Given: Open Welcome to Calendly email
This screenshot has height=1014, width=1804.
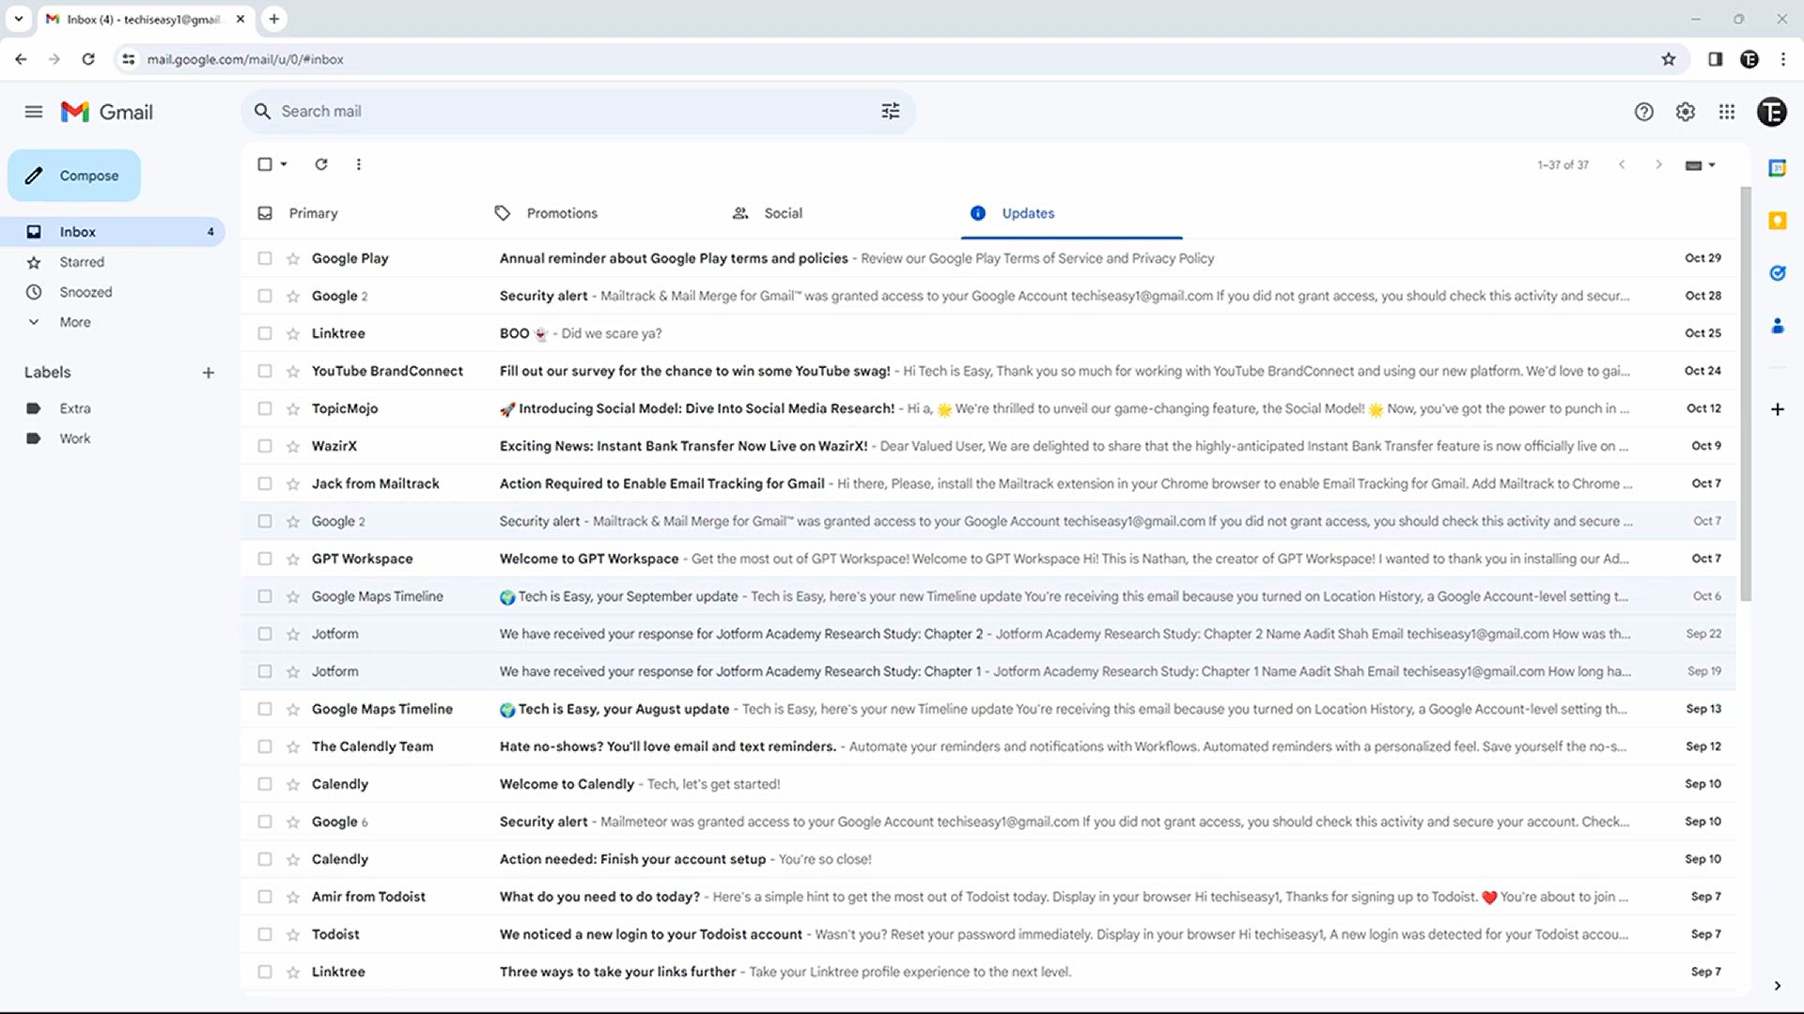Looking at the screenshot, I should 988,784.
